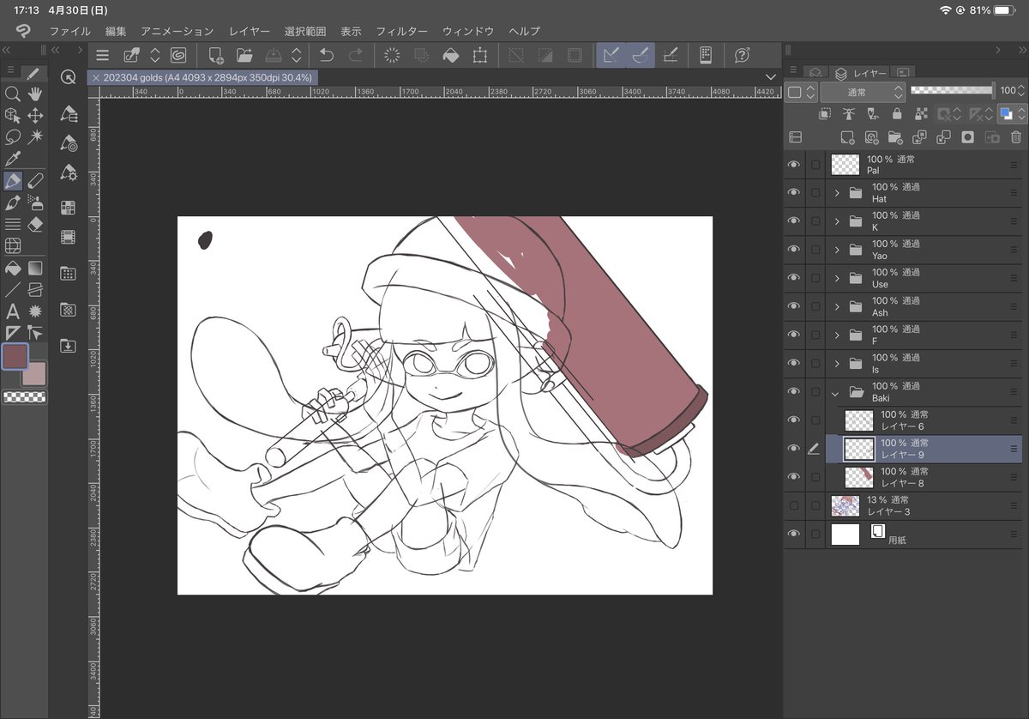
Task: Hide the Pal layer
Action: pos(794,164)
